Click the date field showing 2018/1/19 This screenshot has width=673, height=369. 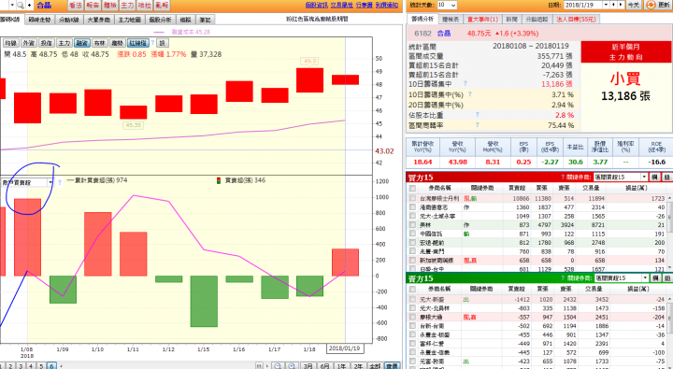pyautogui.click(x=582, y=5)
